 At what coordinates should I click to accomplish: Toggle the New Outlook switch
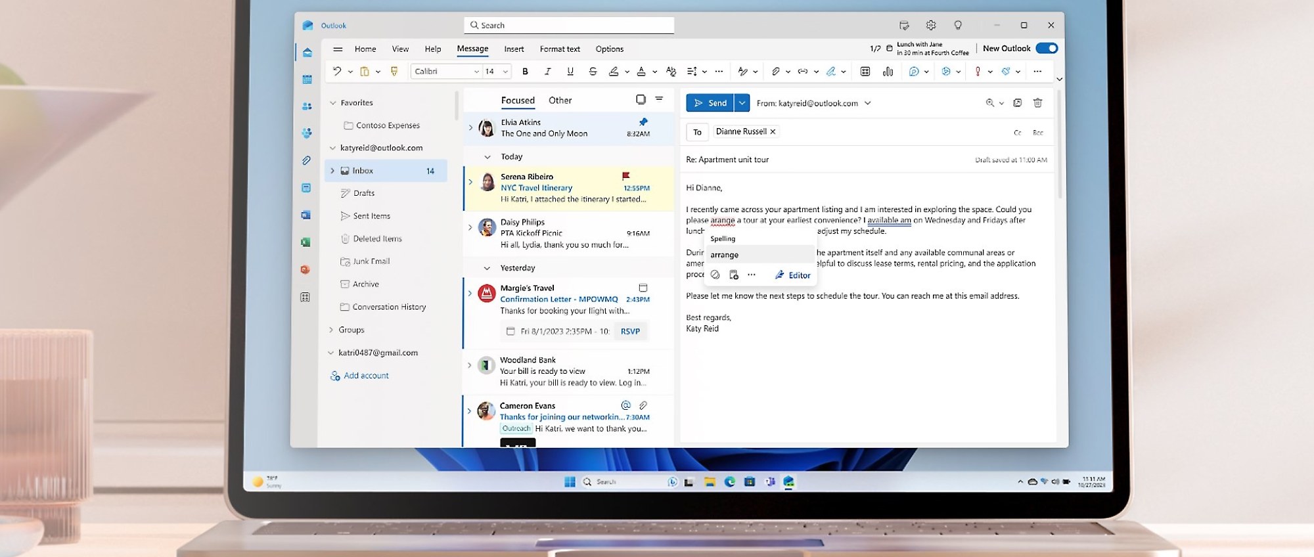1047,48
